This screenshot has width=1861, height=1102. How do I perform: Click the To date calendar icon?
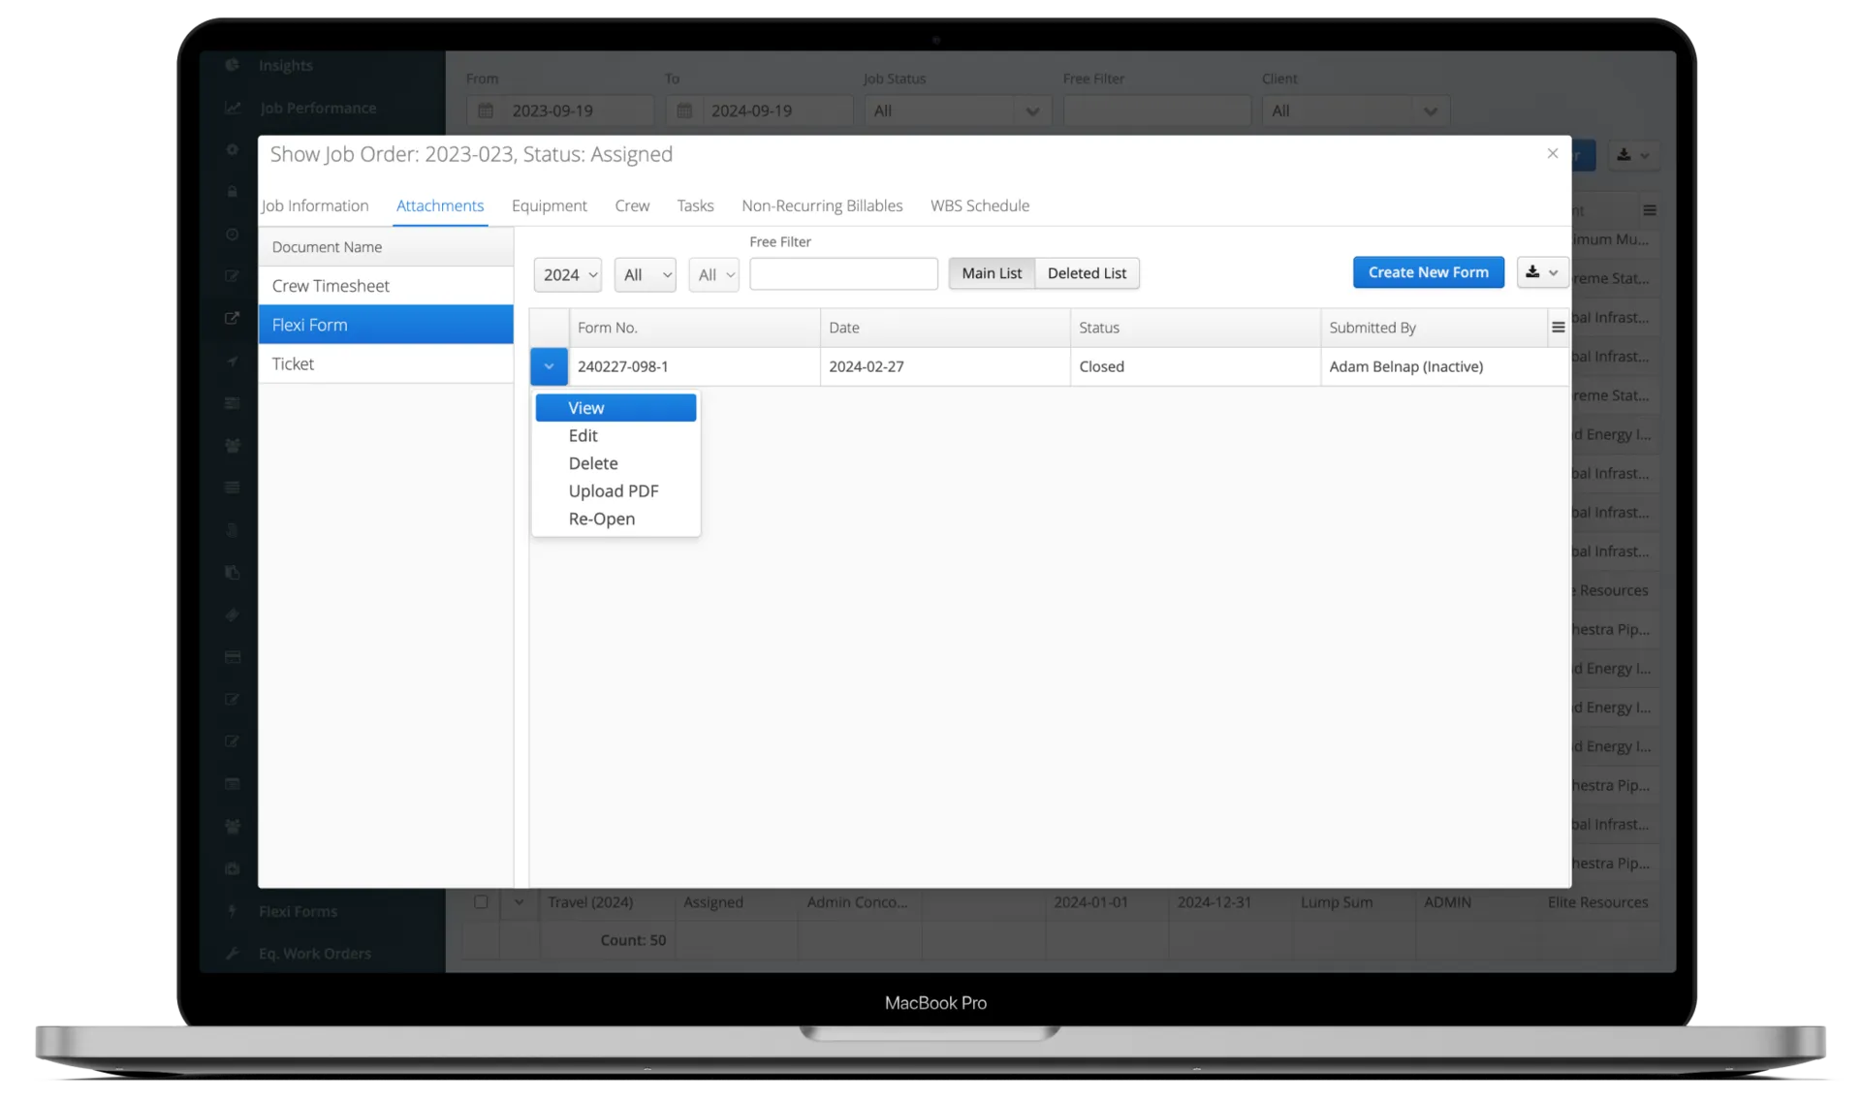tap(684, 110)
